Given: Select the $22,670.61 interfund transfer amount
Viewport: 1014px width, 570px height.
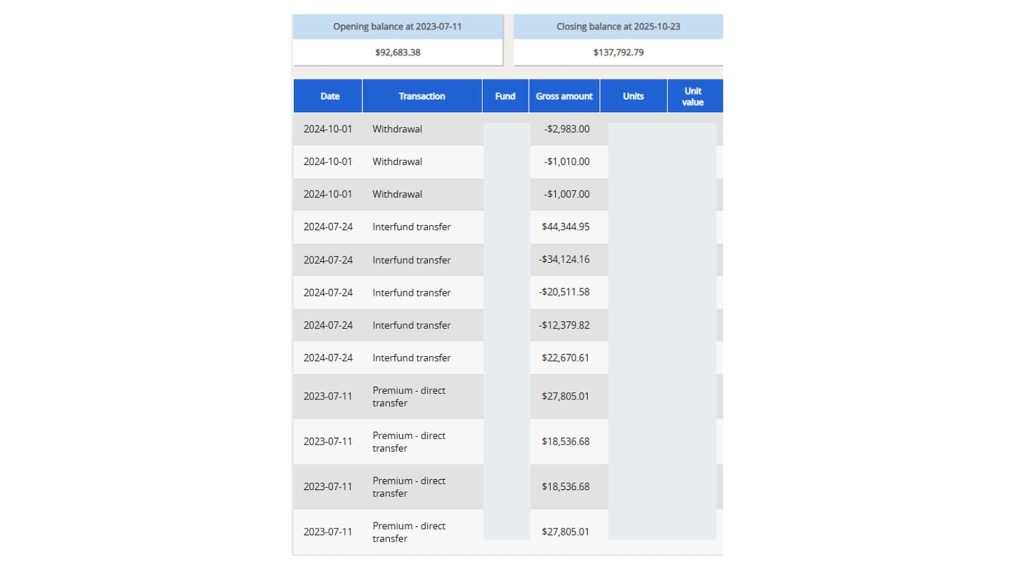Looking at the screenshot, I should (565, 358).
